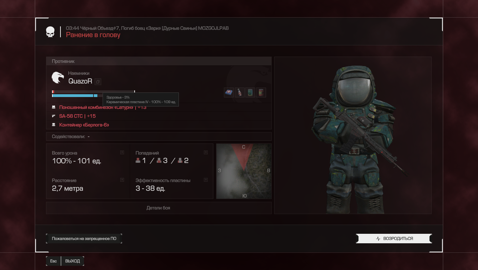Viewport: 478px width, 270px height.
Task: Click the bottle consumable item icon
Action: click(x=239, y=92)
